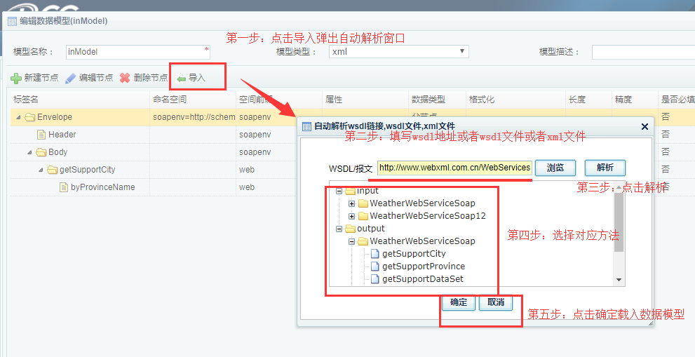Close the WSDL auto-parse dialog
The width and height of the screenshot is (695, 357).
tap(645, 127)
